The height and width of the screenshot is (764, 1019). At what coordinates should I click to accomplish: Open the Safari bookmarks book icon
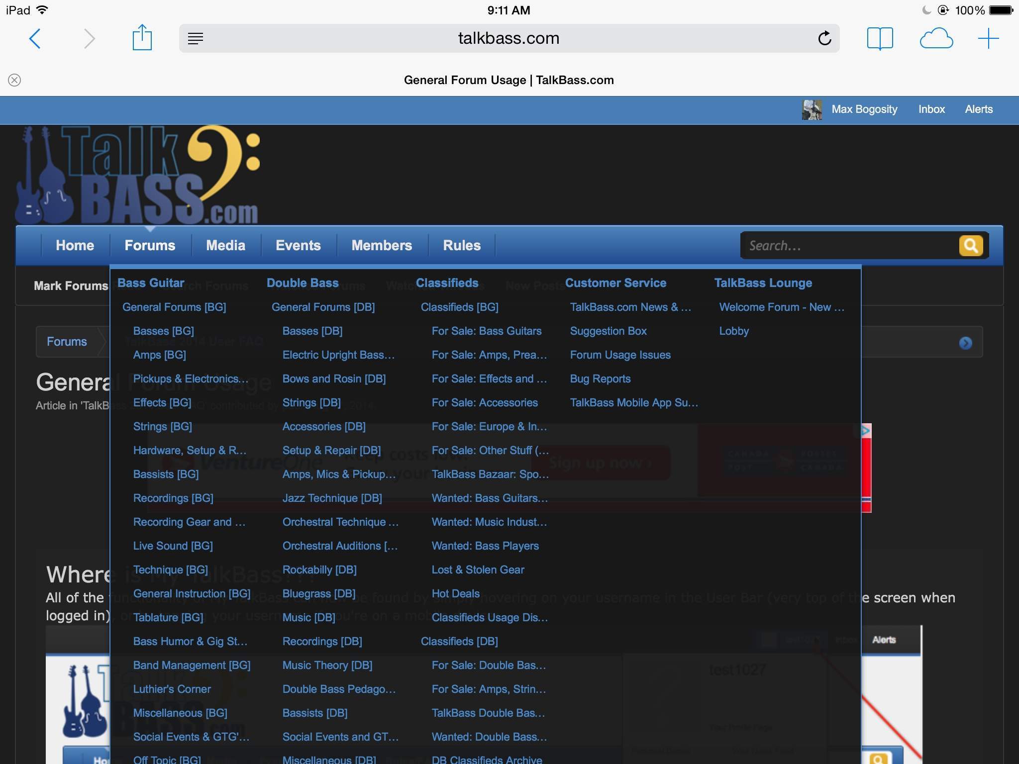point(880,38)
